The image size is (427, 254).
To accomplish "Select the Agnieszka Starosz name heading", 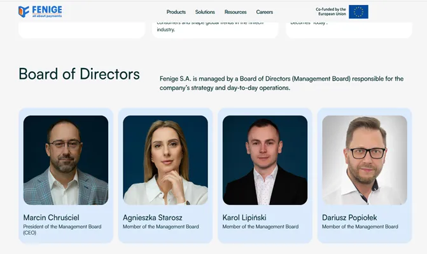I will [153, 218].
